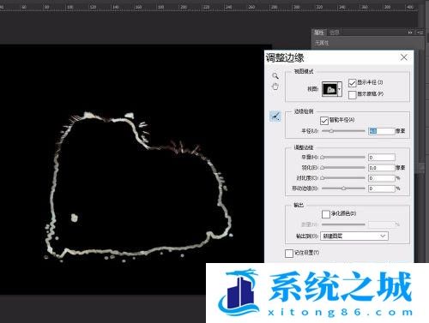Adjust the Shift Edge slider

343,188
